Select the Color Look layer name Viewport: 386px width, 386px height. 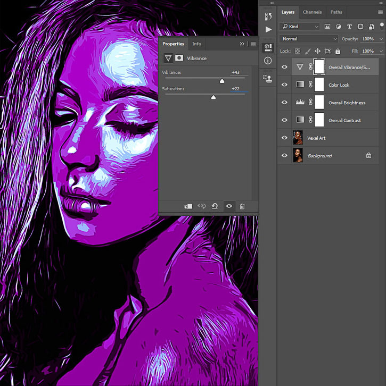(x=339, y=85)
